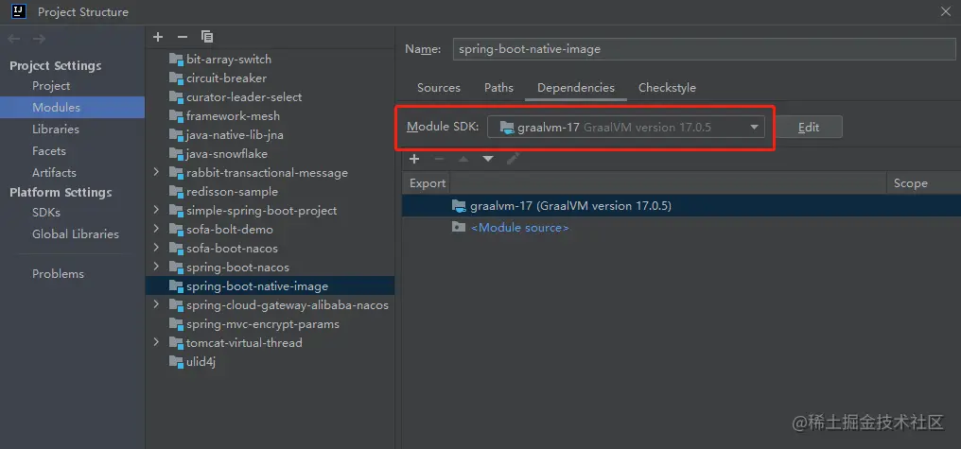Open Facets settings page

(x=49, y=150)
